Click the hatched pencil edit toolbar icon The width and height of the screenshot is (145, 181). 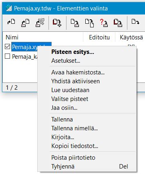40,23
